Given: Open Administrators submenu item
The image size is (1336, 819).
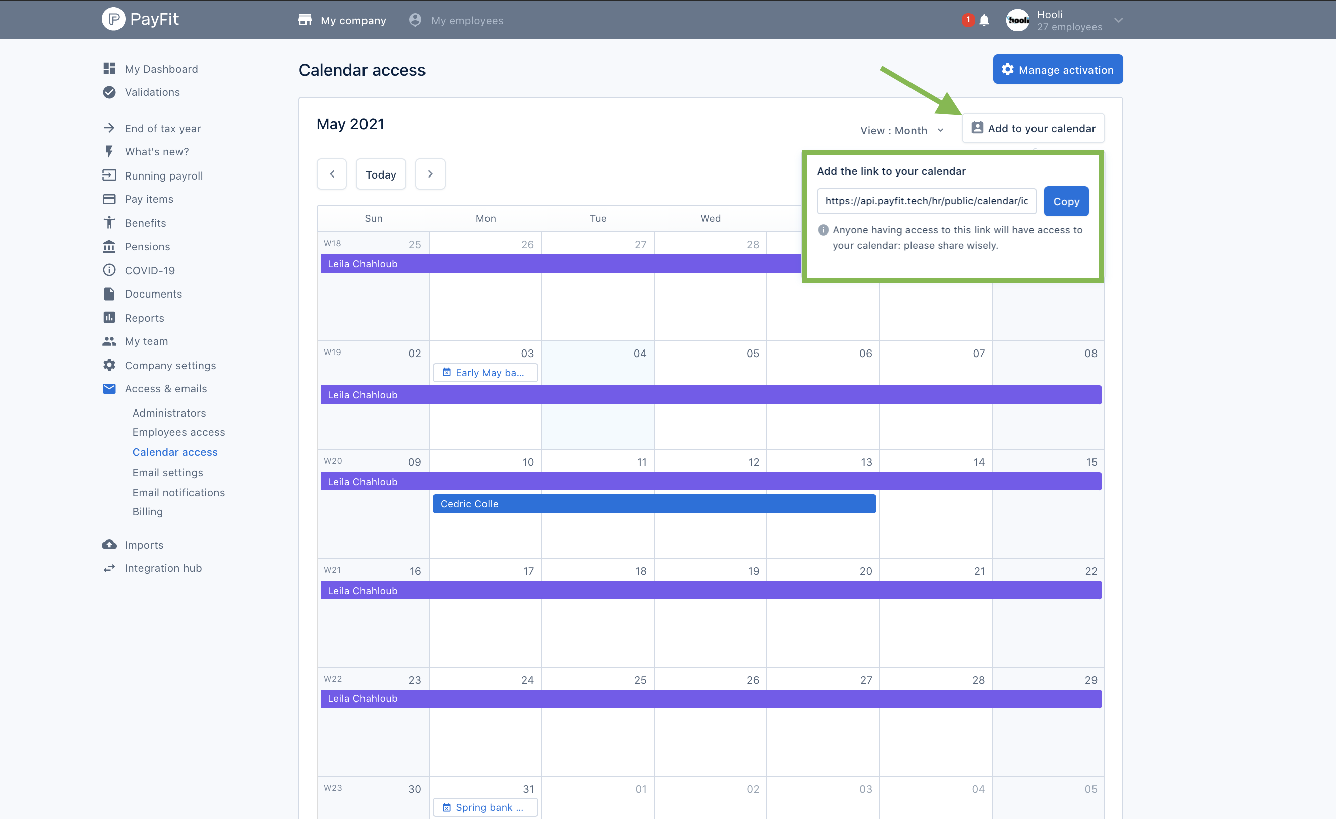Looking at the screenshot, I should pyautogui.click(x=169, y=413).
